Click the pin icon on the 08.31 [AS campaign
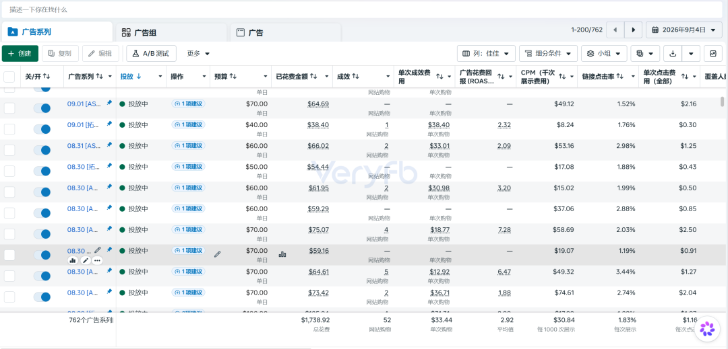The image size is (728, 349). 109,145
